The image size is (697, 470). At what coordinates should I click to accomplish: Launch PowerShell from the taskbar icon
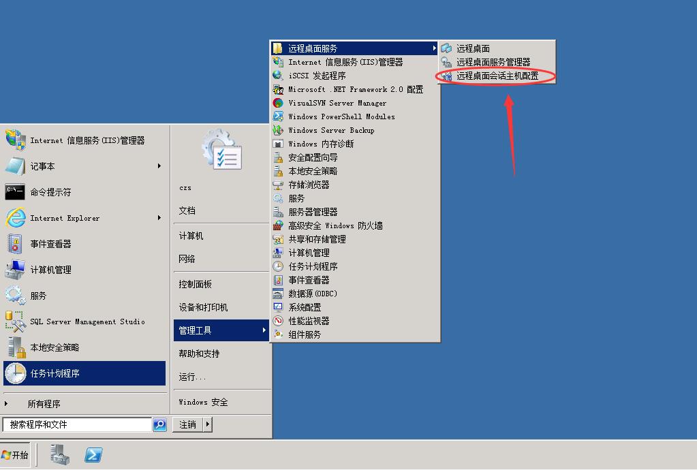click(93, 455)
